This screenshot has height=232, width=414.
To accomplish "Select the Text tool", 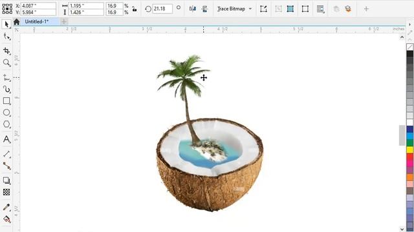I will (x=6, y=139).
